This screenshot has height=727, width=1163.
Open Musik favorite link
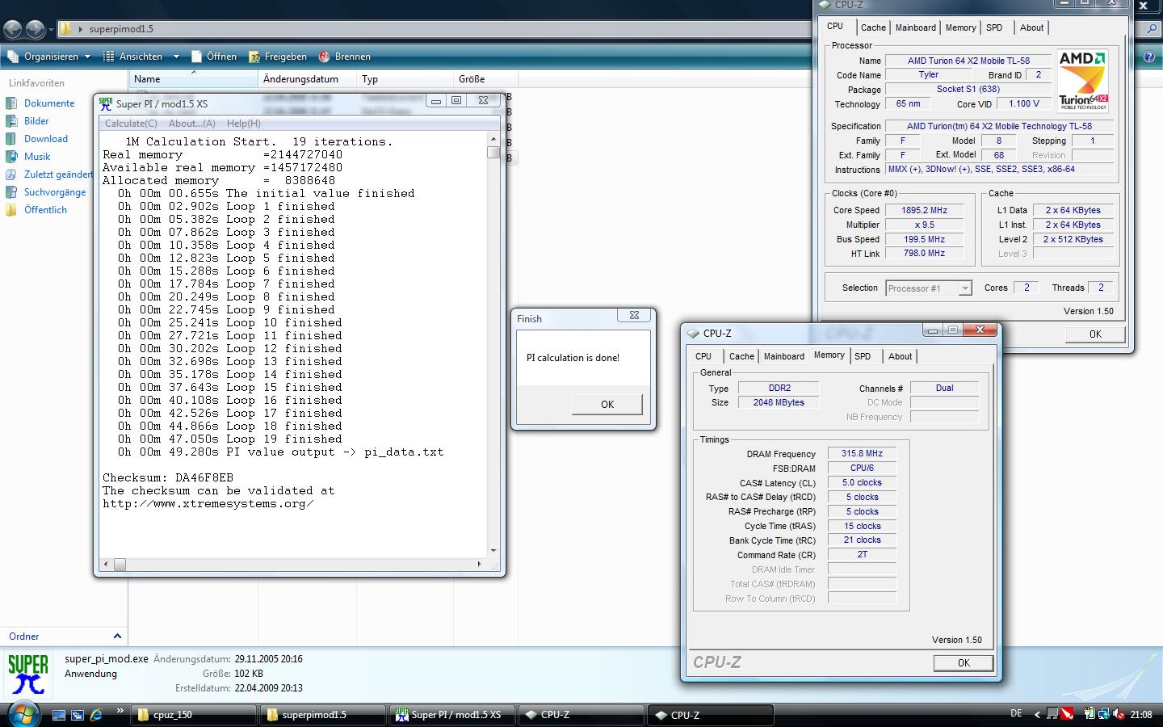pyautogui.click(x=37, y=157)
